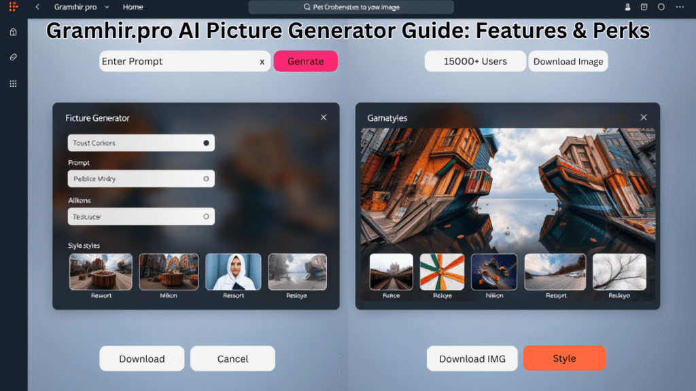Click the Prompt label
This screenshot has width=696, height=391.
(x=79, y=163)
